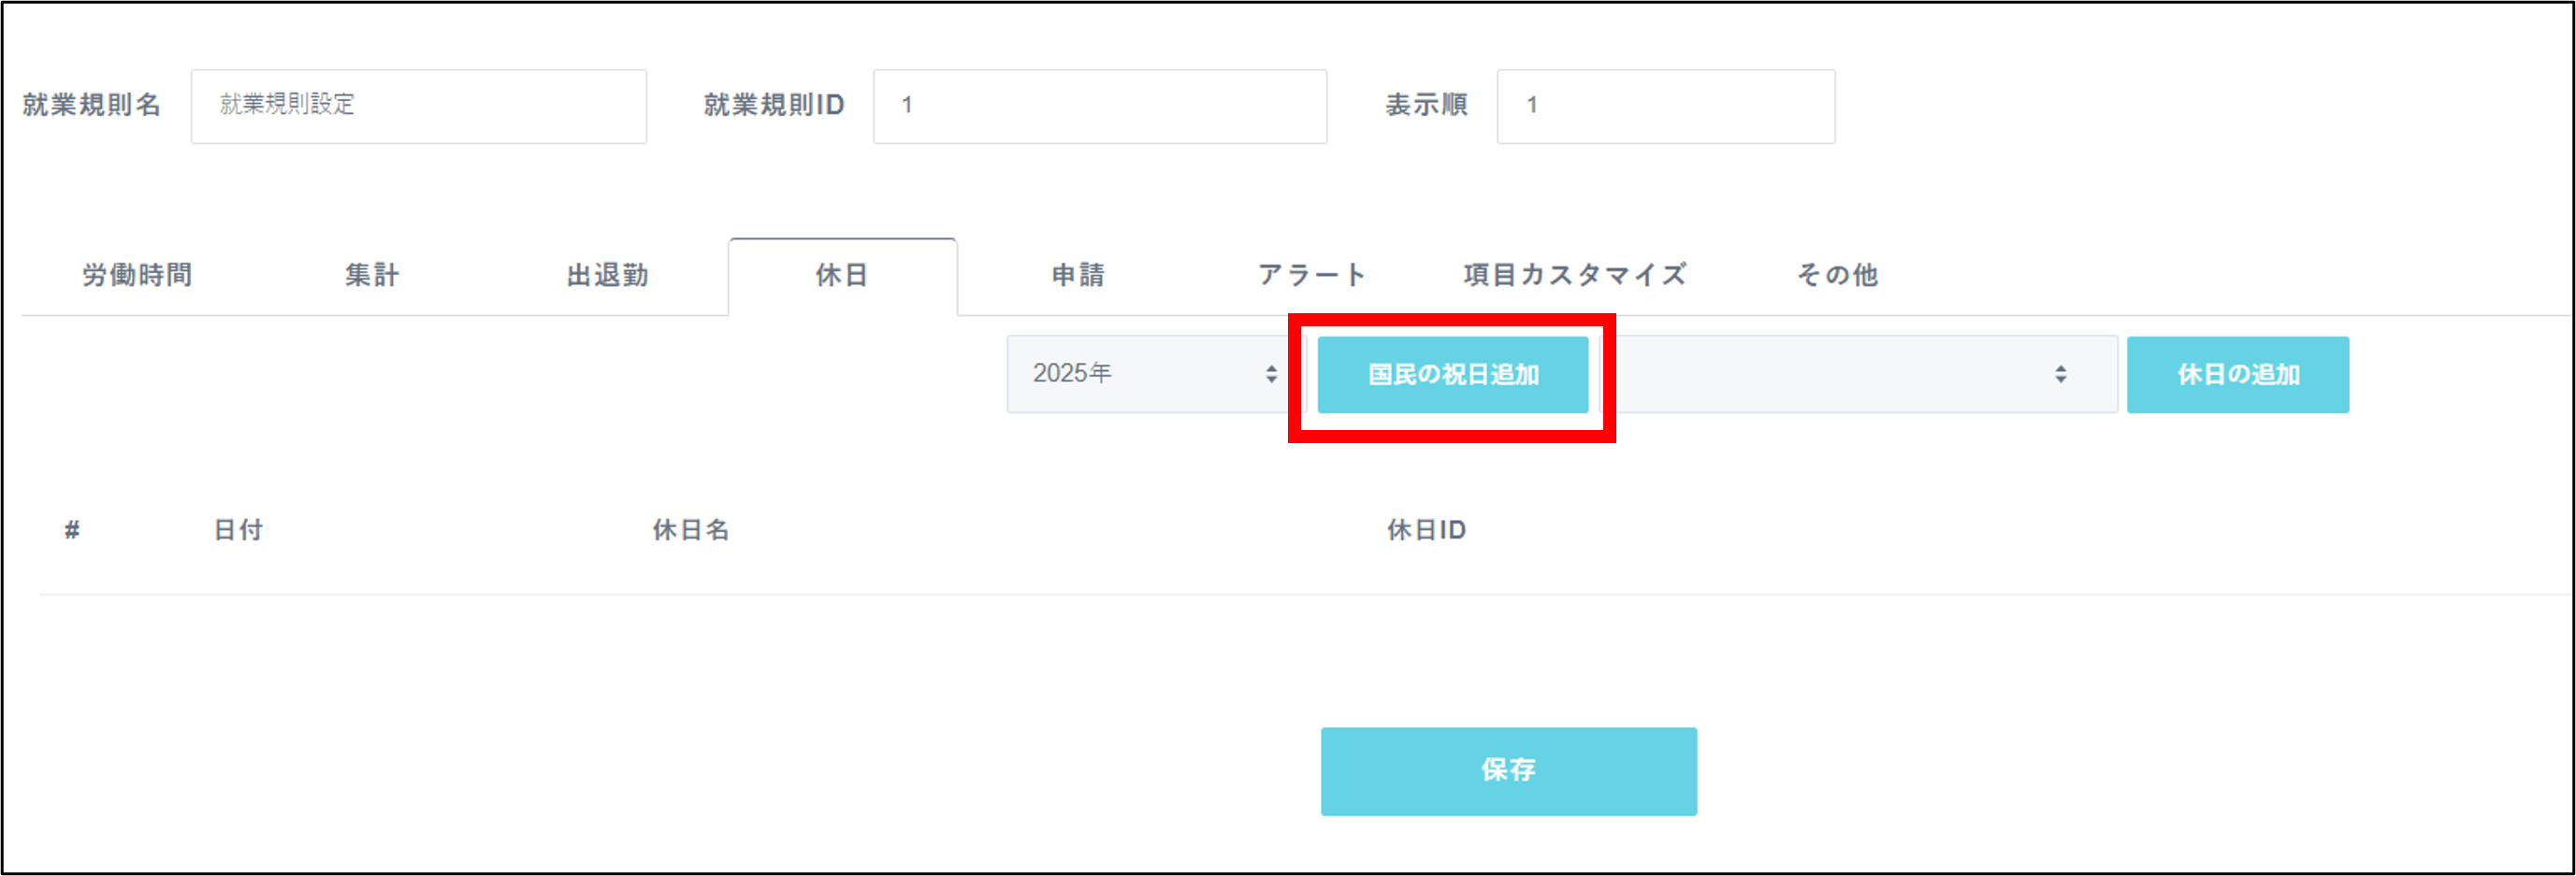The height and width of the screenshot is (876, 2576).
Task: Select the 休日 tab
Action: 842,275
